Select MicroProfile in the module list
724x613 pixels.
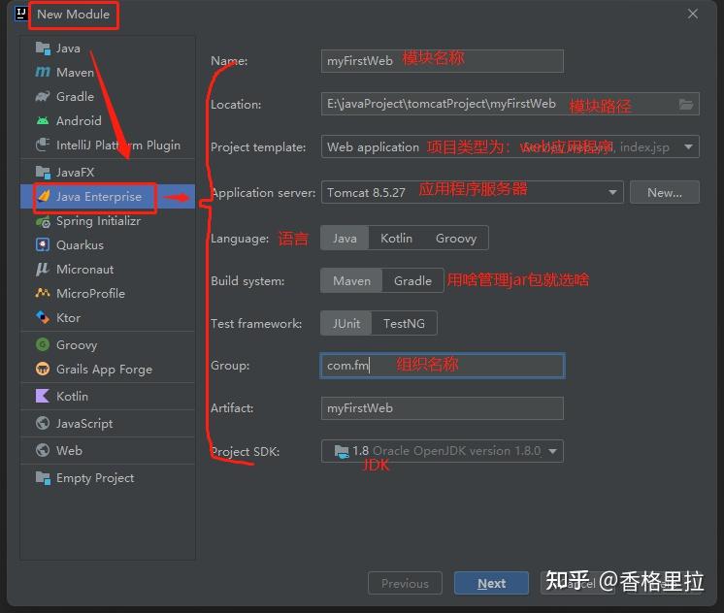click(x=108, y=293)
